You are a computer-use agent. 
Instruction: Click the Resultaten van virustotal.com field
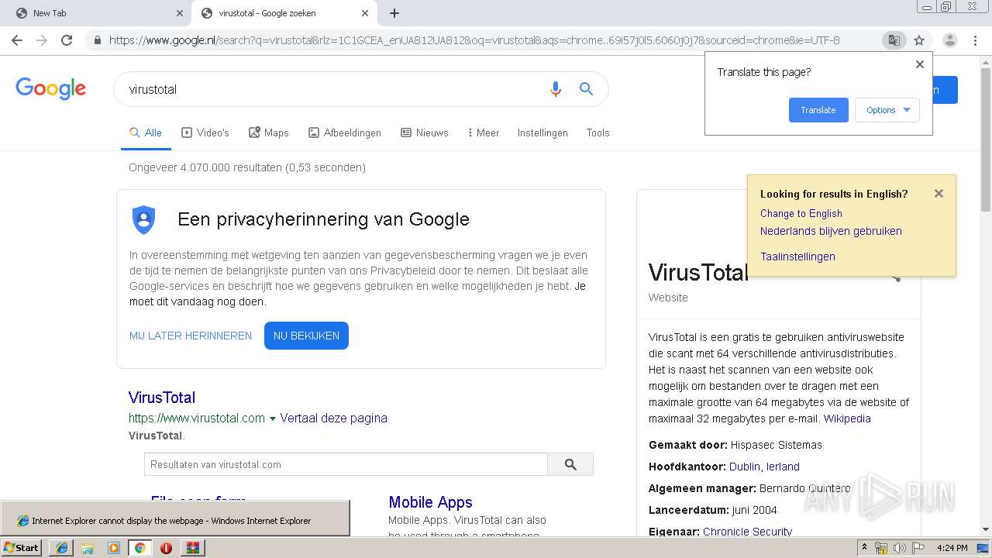tap(346, 464)
